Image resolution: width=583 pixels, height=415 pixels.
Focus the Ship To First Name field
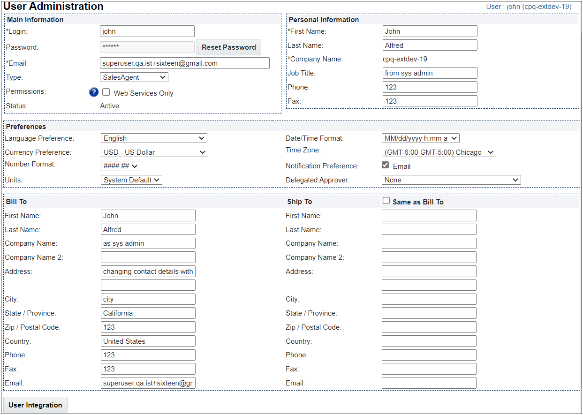pos(429,216)
